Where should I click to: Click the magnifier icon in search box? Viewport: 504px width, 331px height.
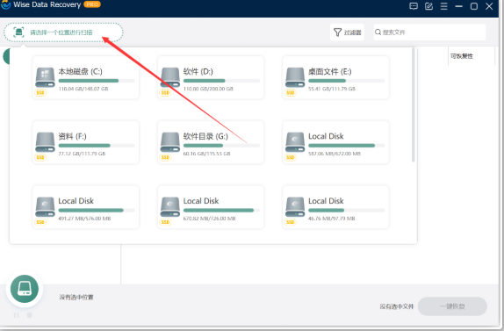coord(378,32)
